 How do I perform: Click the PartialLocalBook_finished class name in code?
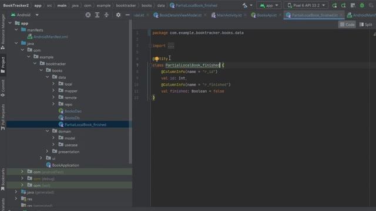193,65
